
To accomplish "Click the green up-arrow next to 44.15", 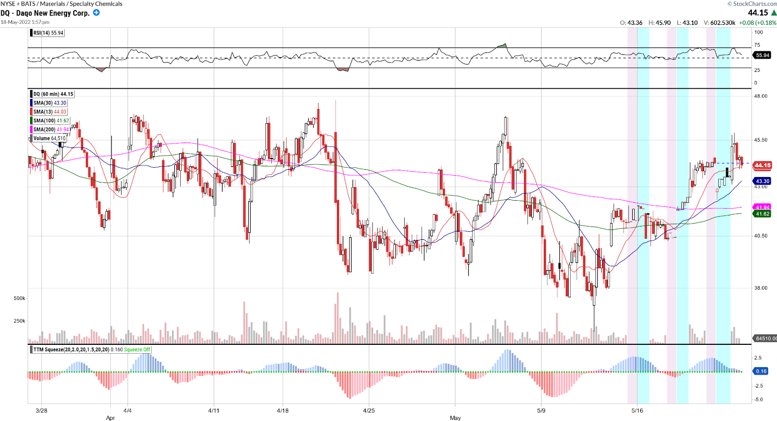I will click(774, 13).
